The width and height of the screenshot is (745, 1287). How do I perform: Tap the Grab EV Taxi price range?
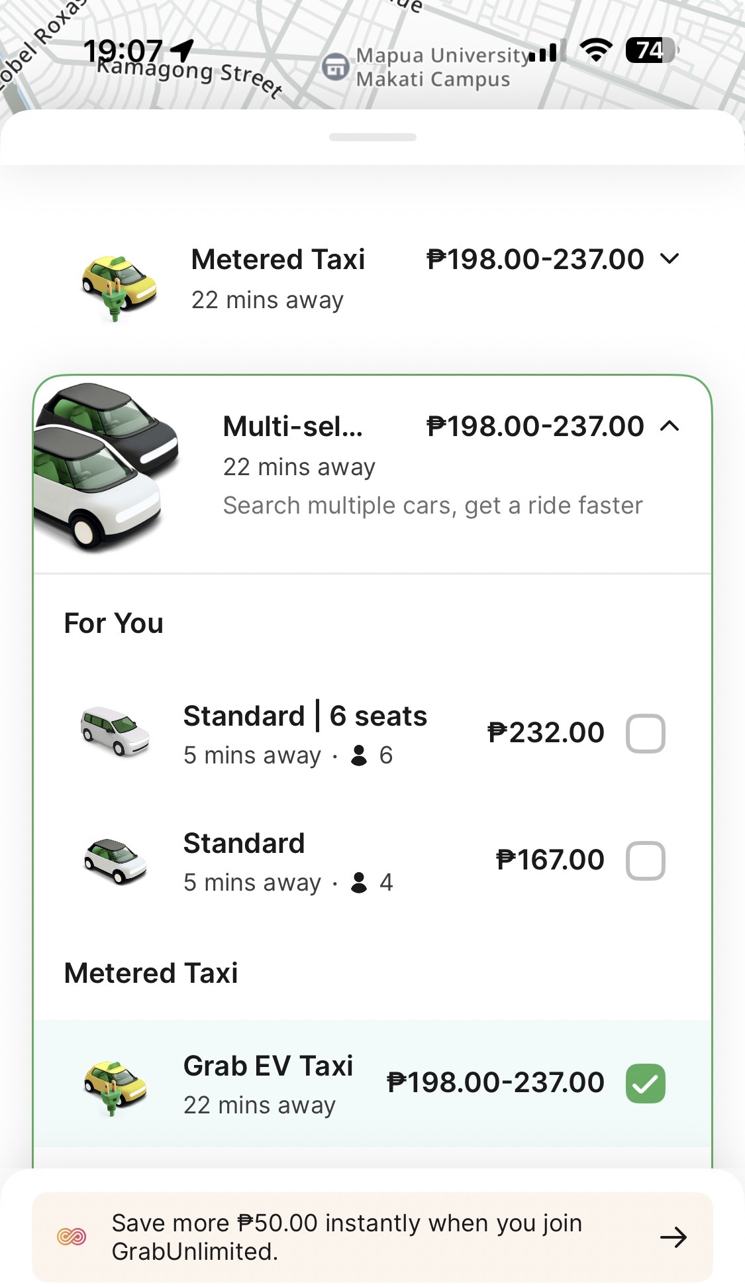pyautogui.click(x=495, y=1083)
